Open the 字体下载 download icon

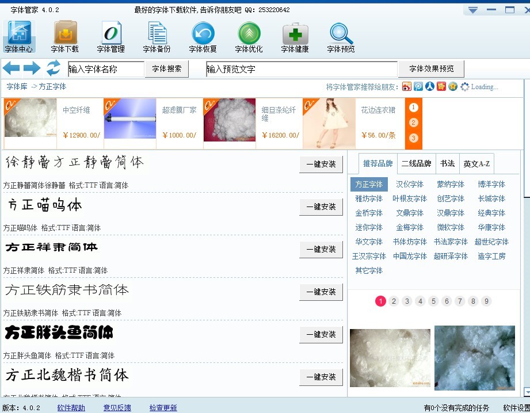(x=65, y=36)
